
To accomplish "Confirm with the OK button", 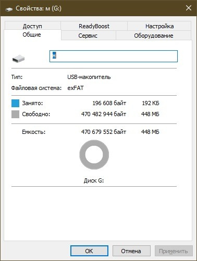I will [x=89, y=251].
